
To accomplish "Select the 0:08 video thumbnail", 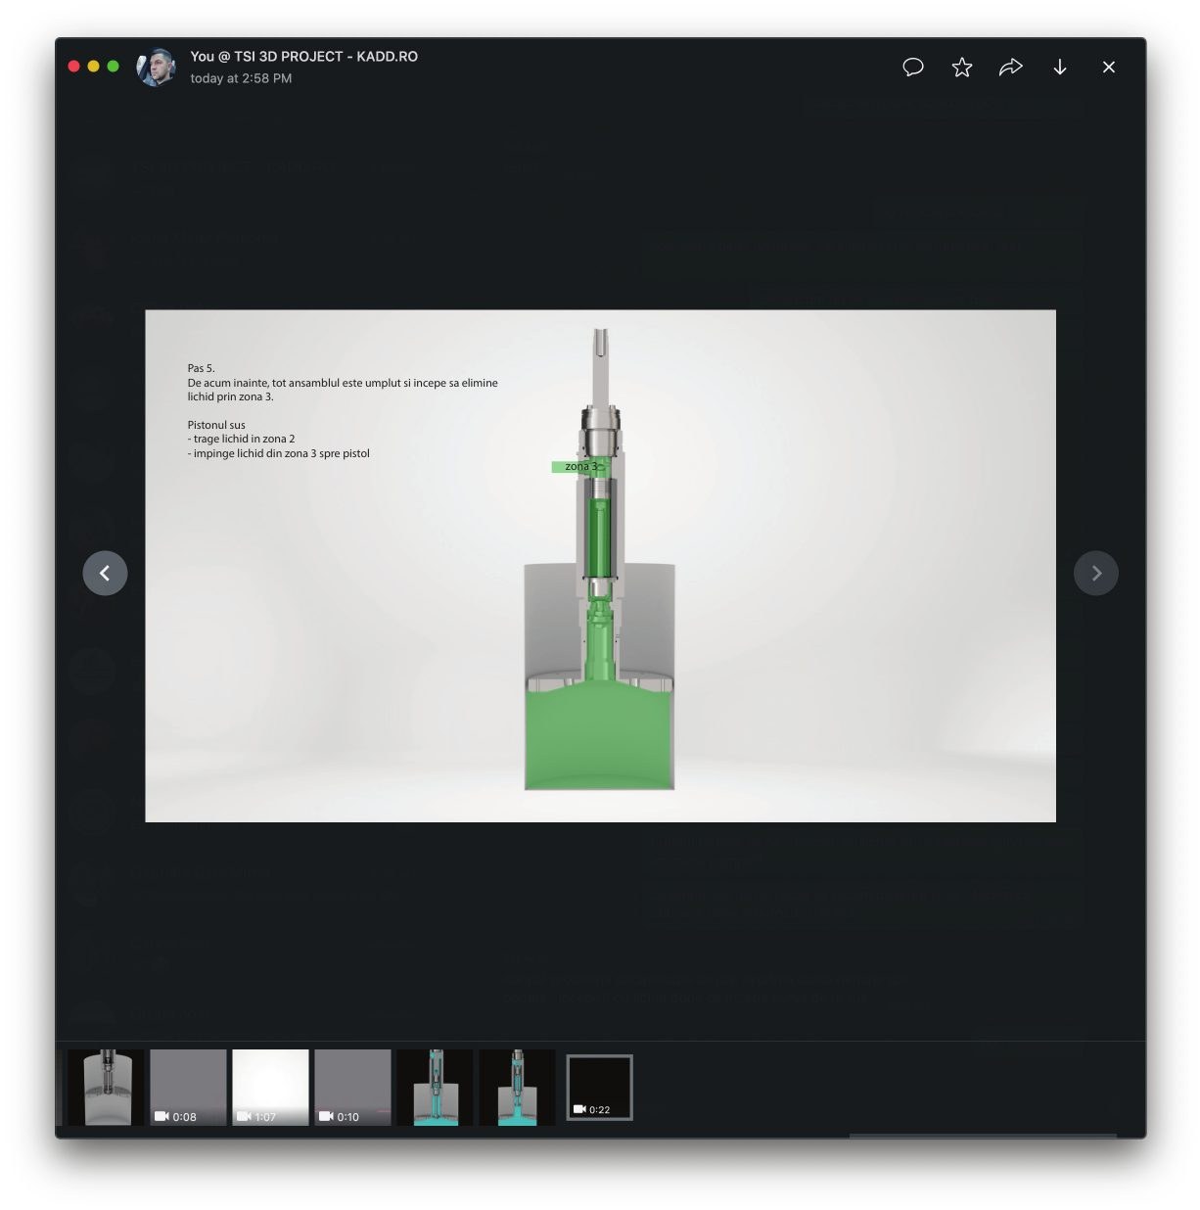I will pos(188,1088).
